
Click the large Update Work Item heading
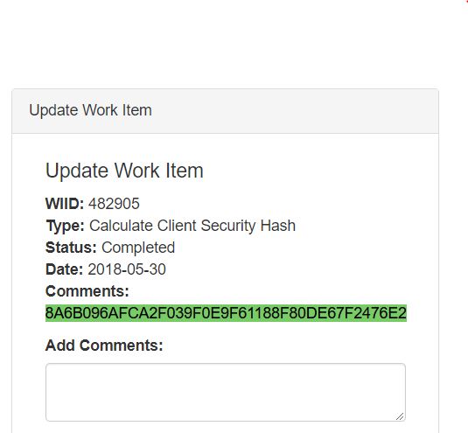point(124,171)
